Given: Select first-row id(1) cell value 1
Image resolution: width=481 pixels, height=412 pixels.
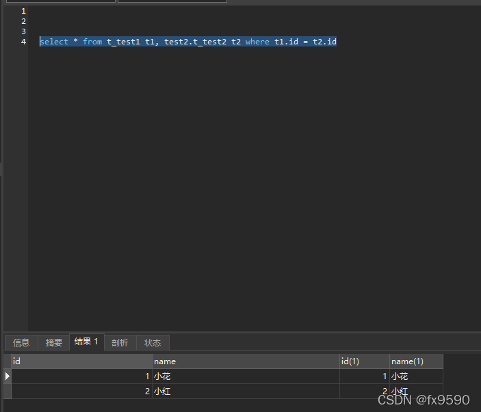Looking at the screenshot, I should (364, 376).
